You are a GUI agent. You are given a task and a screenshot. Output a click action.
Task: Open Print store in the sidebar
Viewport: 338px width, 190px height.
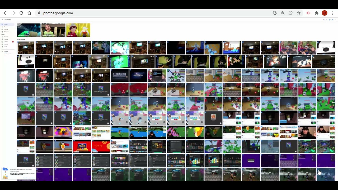(7, 32)
